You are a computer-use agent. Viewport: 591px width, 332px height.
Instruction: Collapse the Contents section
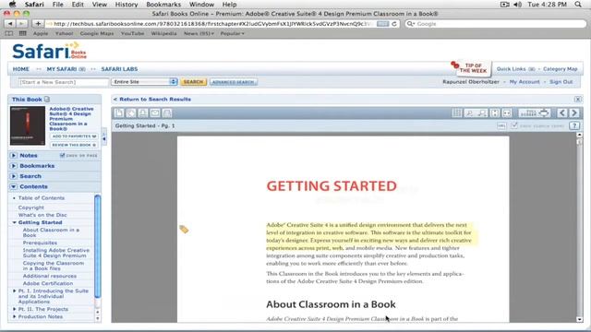click(x=14, y=186)
